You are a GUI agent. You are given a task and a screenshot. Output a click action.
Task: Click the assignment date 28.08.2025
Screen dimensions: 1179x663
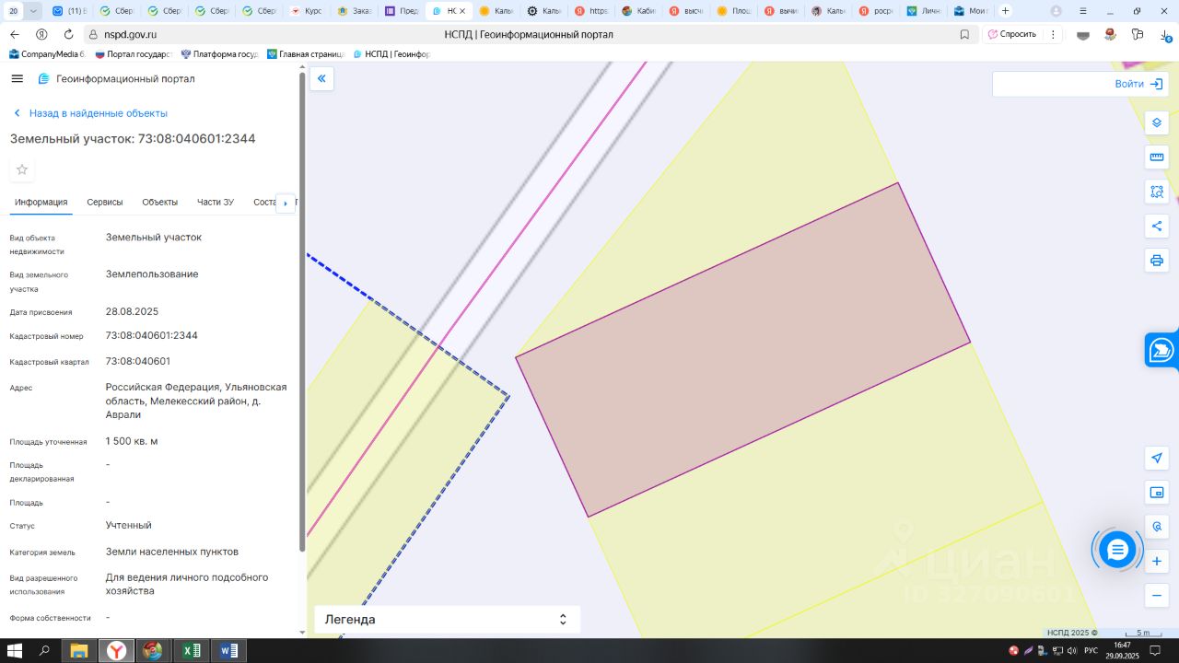pos(133,311)
